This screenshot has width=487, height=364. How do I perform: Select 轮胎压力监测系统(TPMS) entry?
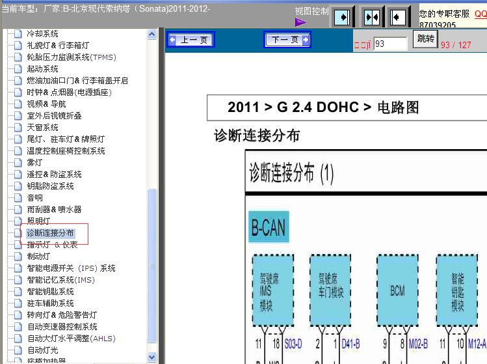tap(72, 57)
